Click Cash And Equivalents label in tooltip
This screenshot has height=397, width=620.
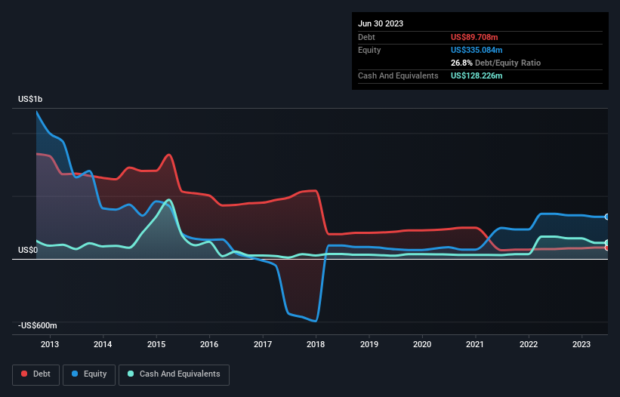[398, 75]
